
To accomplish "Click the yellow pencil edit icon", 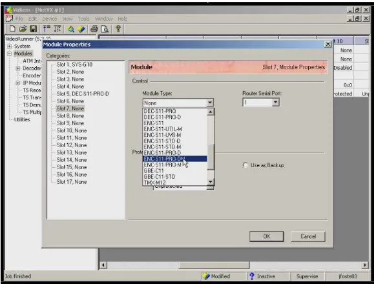I will click(x=81, y=29).
